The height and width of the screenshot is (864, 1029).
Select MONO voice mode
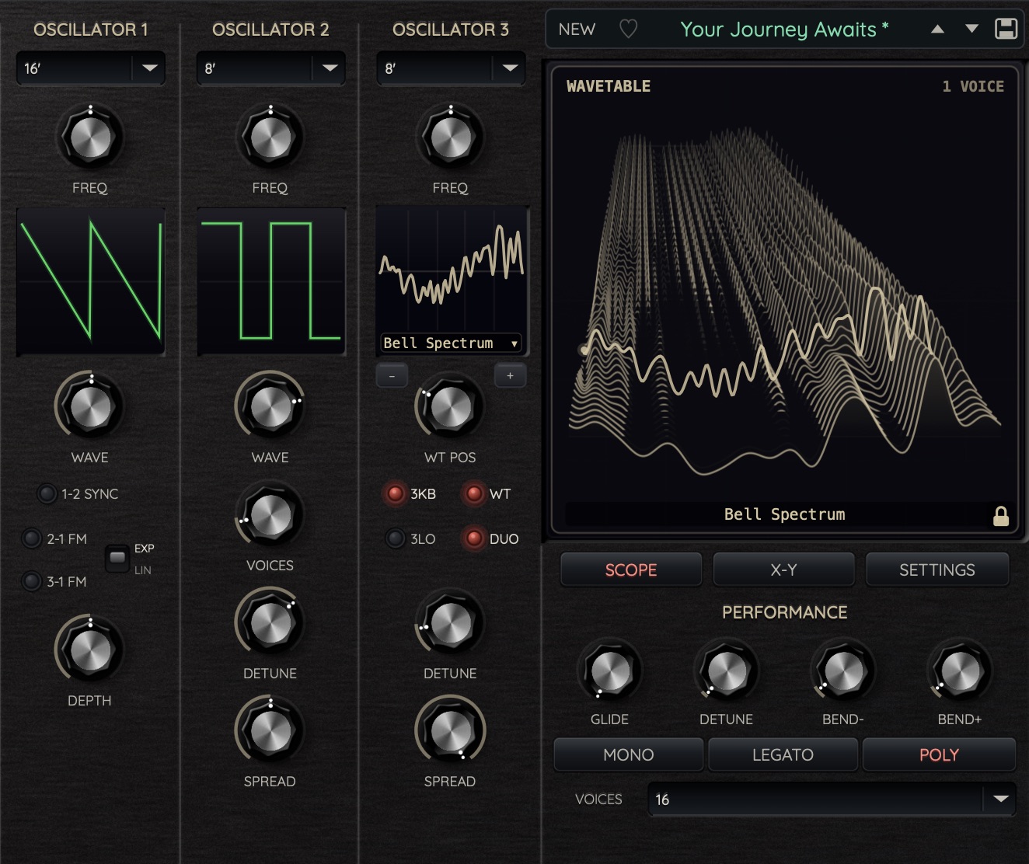pos(628,754)
